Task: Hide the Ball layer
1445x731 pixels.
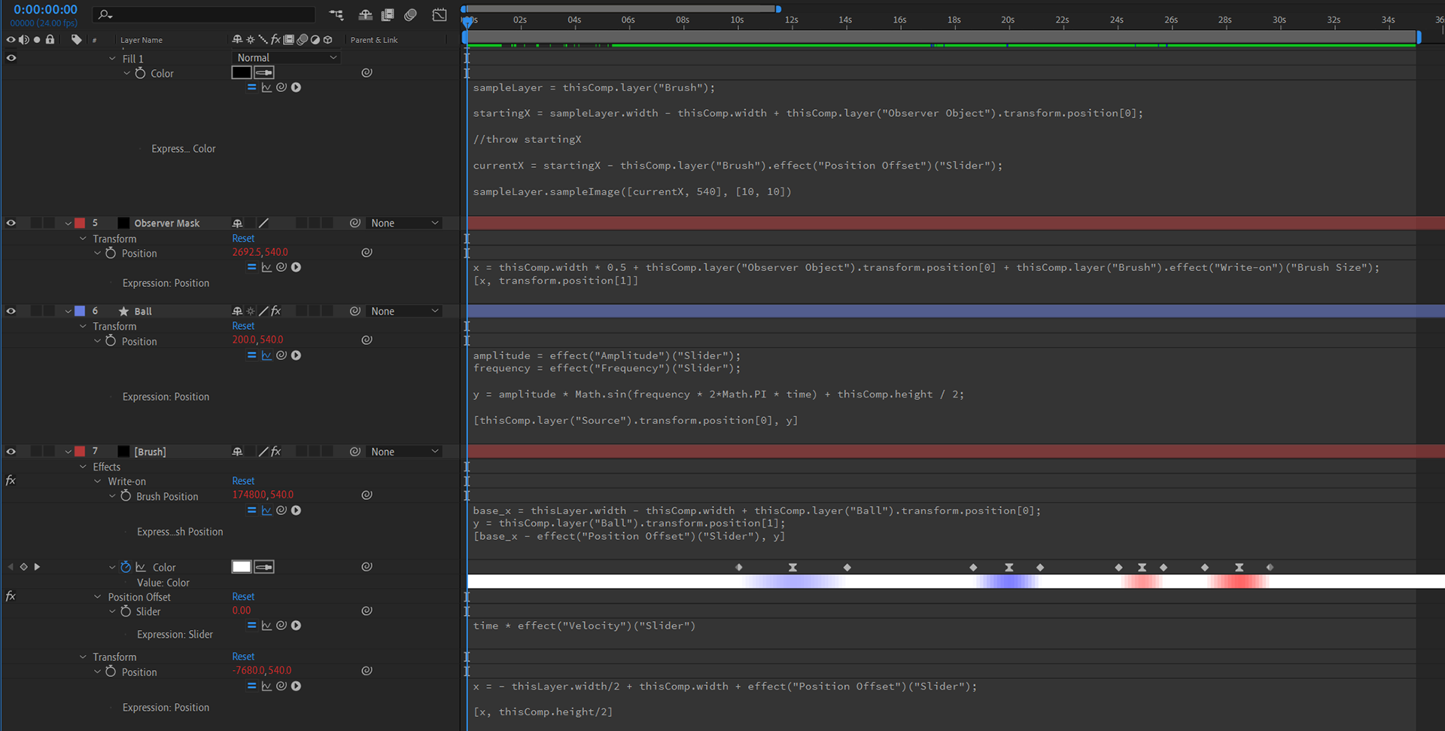Action: pyautogui.click(x=11, y=311)
